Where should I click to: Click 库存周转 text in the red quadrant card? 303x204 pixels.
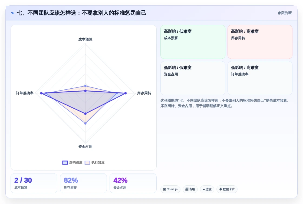(238, 38)
